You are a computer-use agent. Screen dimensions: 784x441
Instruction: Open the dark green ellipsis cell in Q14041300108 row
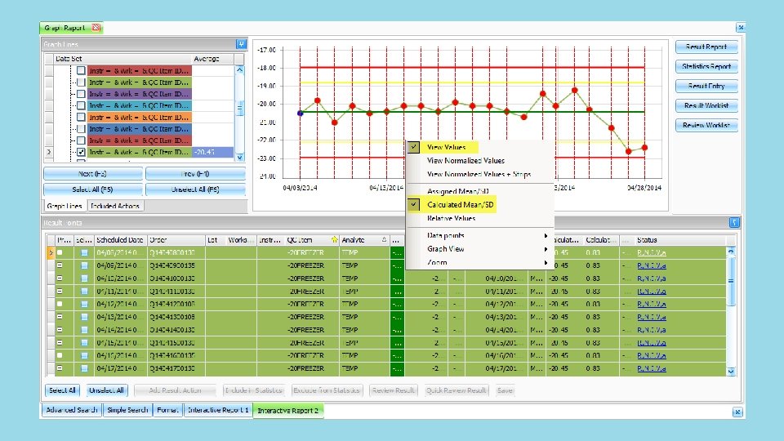click(x=397, y=317)
